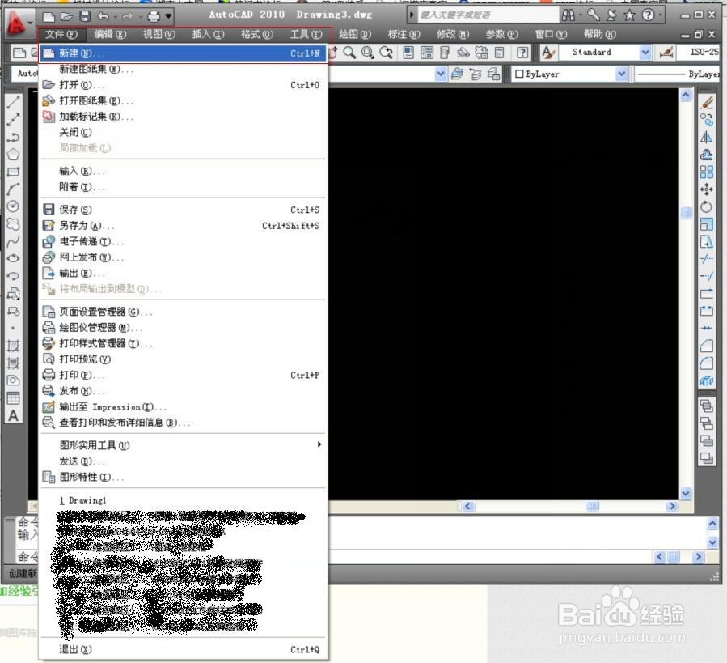Image resolution: width=727 pixels, height=663 pixels.
Task: Click the vertical scrollbar up arrow of canvas
Action: (x=686, y=96)
